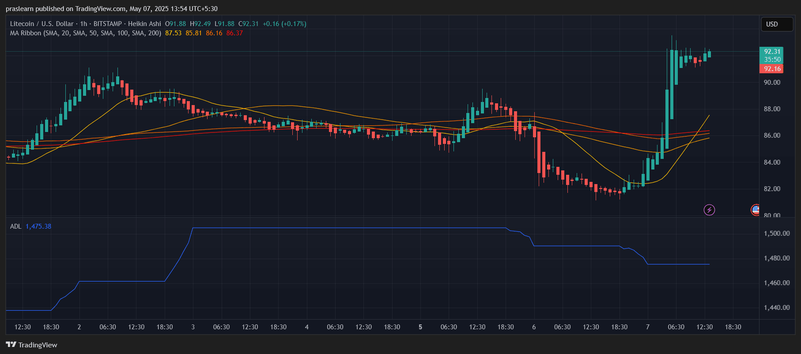Image resolution: width=801 pixels, height=354 pixels.
Task: Click the green 92.31 current price label
Action: coord(771,52)
